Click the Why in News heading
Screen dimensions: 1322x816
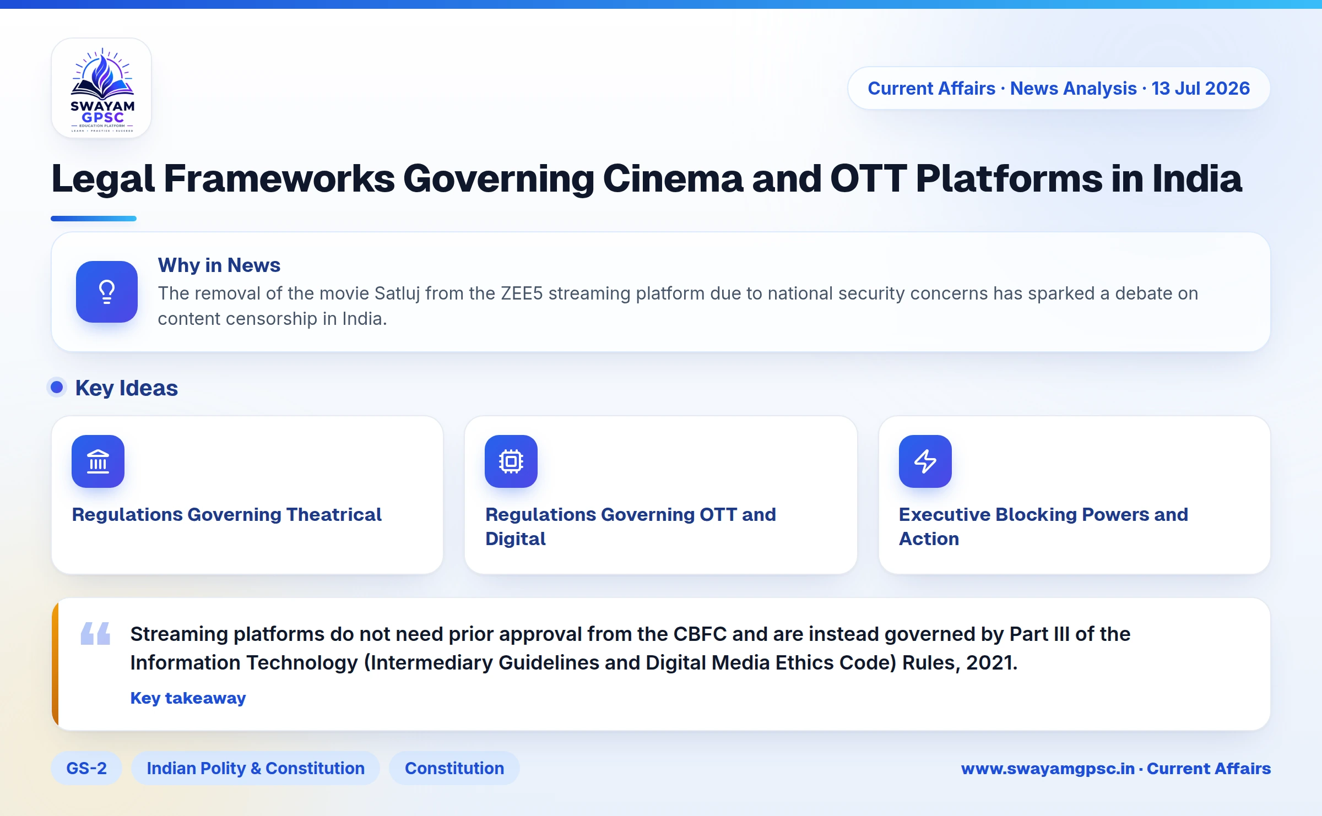[x=219, y=265]
